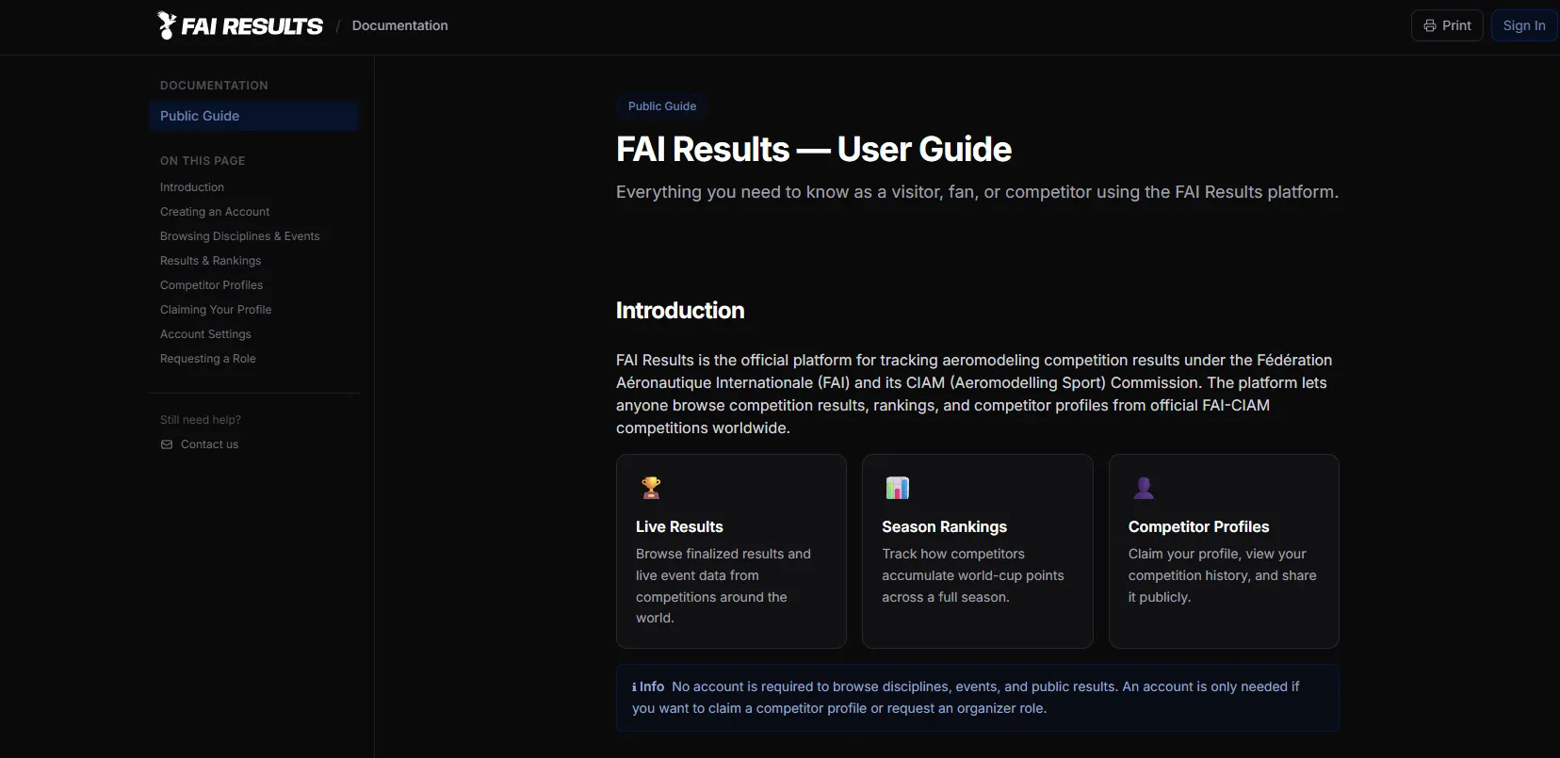This screenshot has height=758, width=1560.
Task: Click the Public Guide badge above title
Action: (662, 106)
